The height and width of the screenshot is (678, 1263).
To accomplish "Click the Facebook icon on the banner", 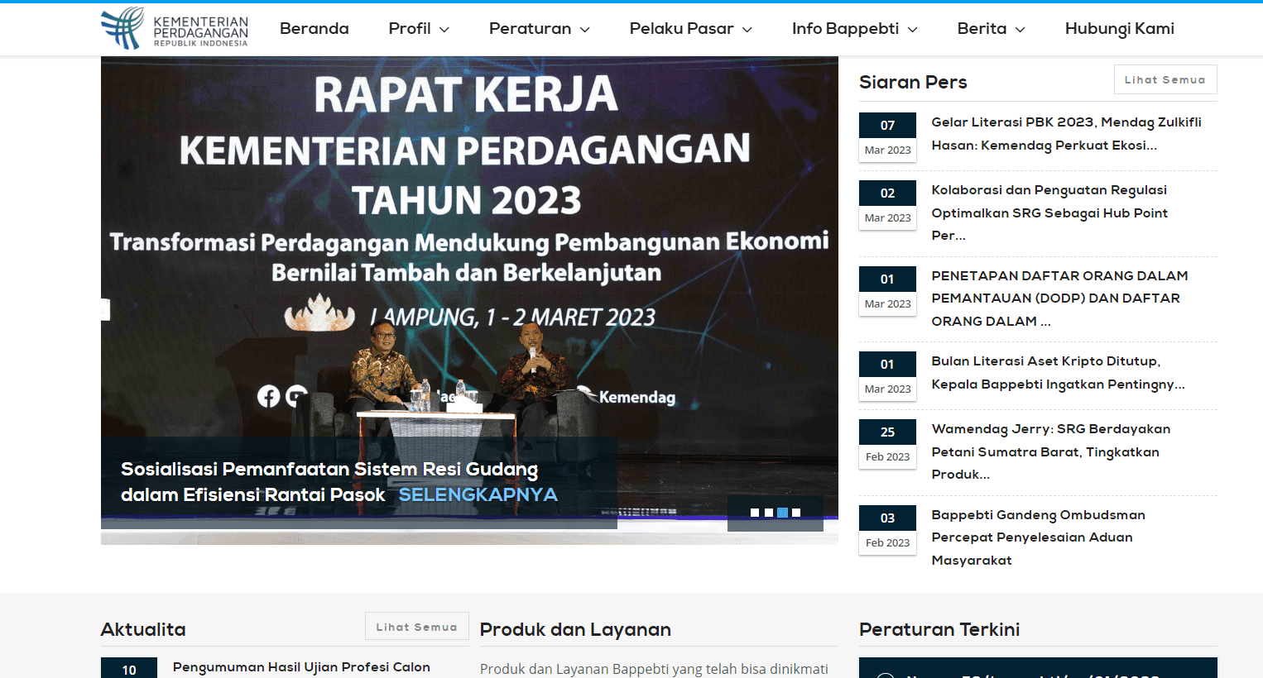I will click(x=268, y=397).
